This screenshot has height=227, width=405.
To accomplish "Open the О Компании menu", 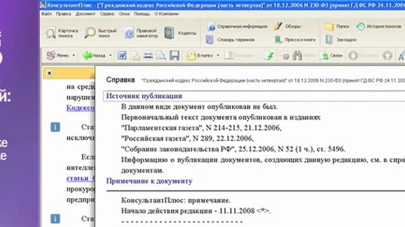I will pyautogui.click(x=166, y=14).
